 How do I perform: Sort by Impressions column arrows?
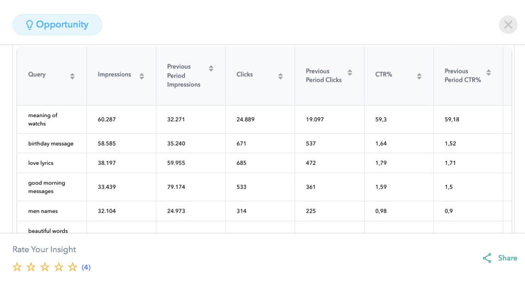(141, 76)
